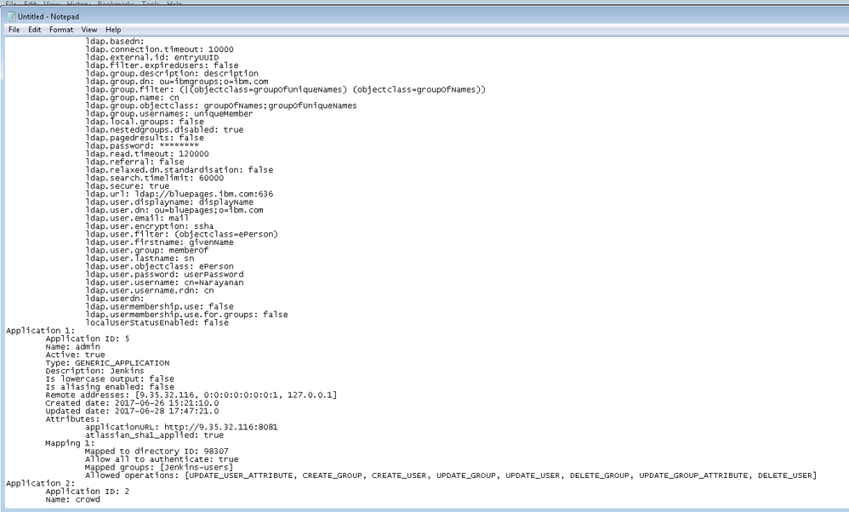This screenshot has width=849, height=512.
Task: Click the 'Is lowercase output: false' line
Action: 110,378
